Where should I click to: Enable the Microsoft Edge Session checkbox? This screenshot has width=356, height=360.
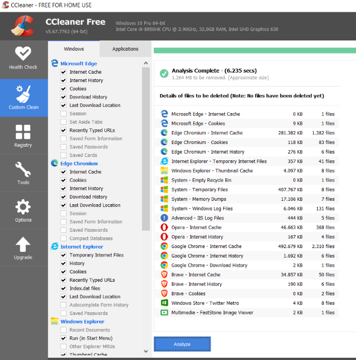click(64, 114)
